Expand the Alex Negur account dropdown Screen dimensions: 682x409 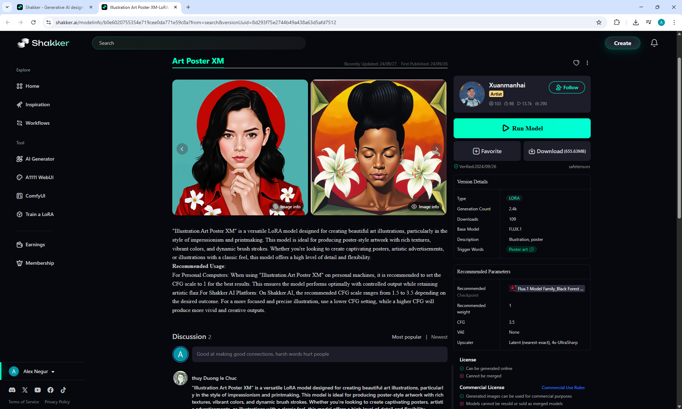click(53, 372)
